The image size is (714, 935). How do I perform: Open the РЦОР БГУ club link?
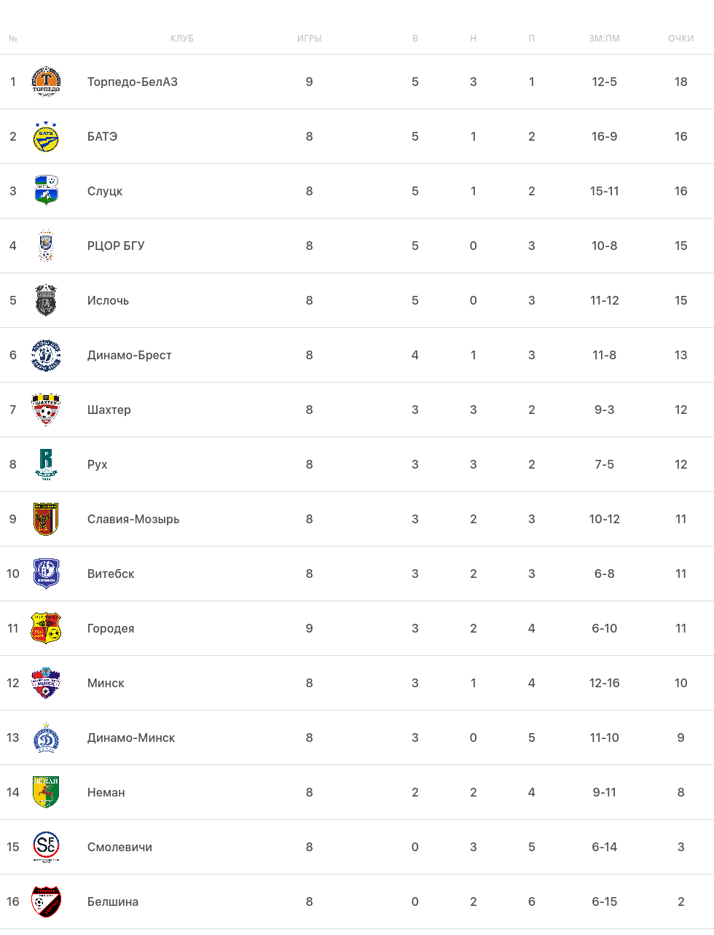click(116, 246)
